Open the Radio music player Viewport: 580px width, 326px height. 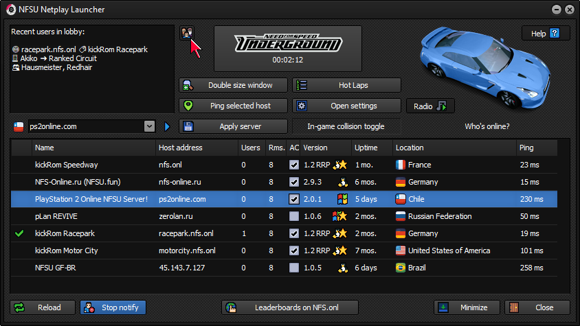[430, 106]
